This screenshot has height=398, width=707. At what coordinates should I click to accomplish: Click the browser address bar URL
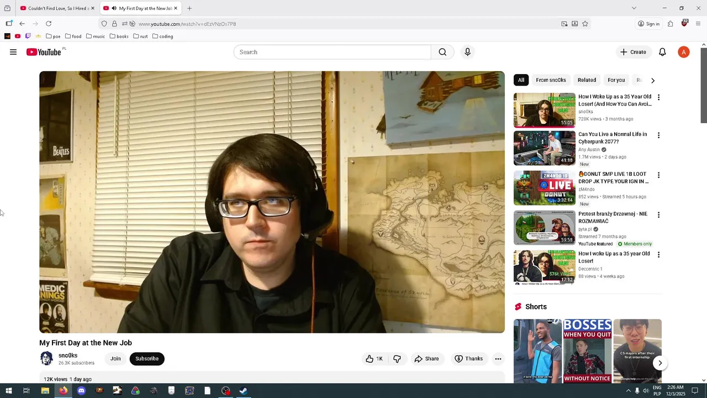(x=187, y=24)
